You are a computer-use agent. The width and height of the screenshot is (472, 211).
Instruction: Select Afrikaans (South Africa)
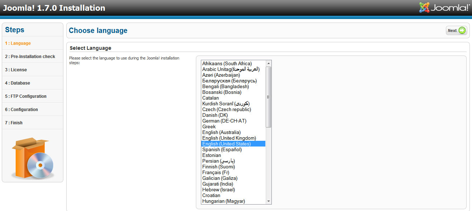coord(233,64)
